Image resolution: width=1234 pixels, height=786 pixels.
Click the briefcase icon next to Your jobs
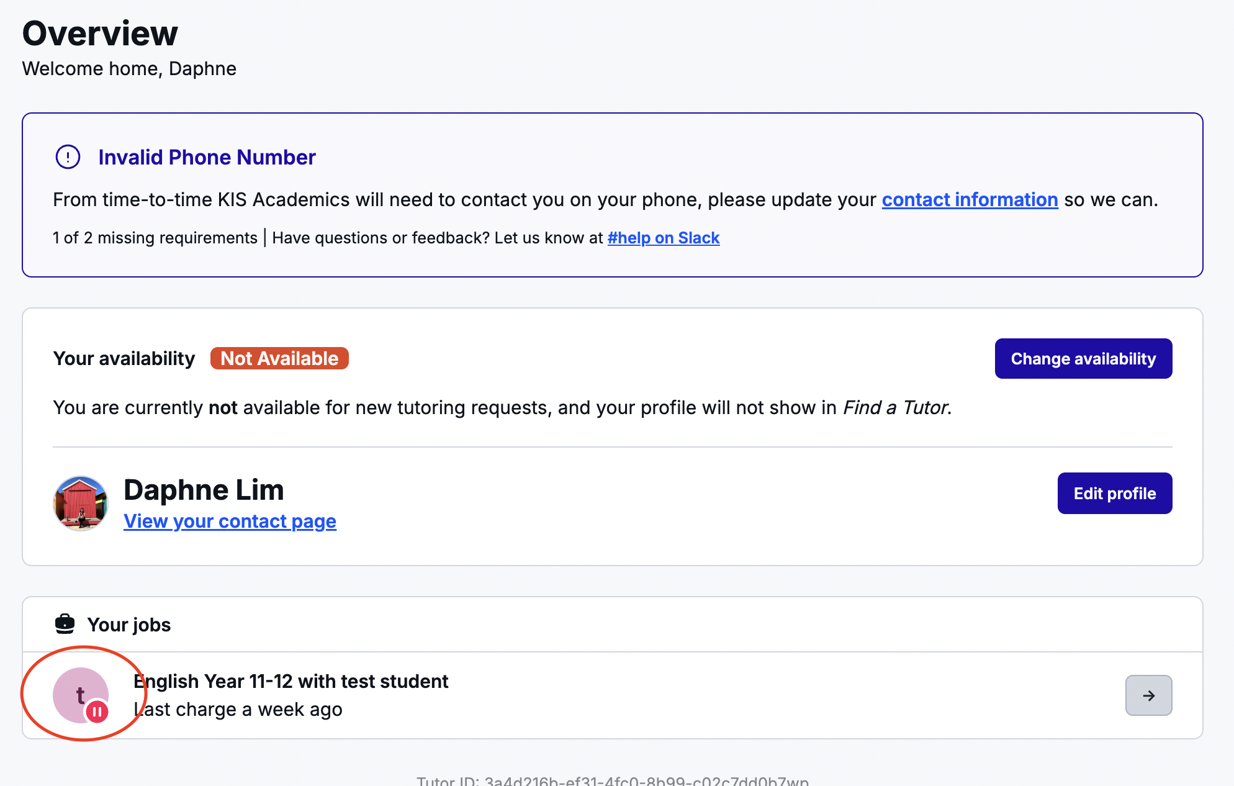(65, 624)
